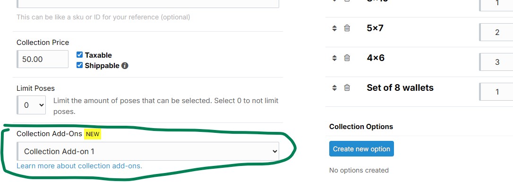The width and height of the screenshot is (513, 182).
Task: Click the 5×7 item name
Action: pyautogui.click(x=375, y=28)
